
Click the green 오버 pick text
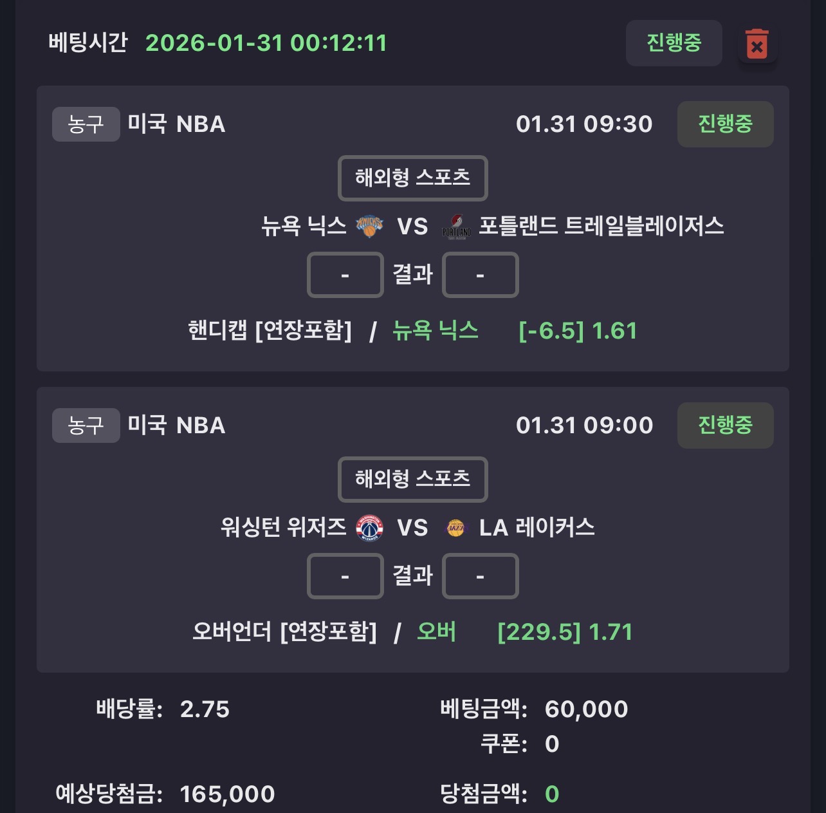436,632
